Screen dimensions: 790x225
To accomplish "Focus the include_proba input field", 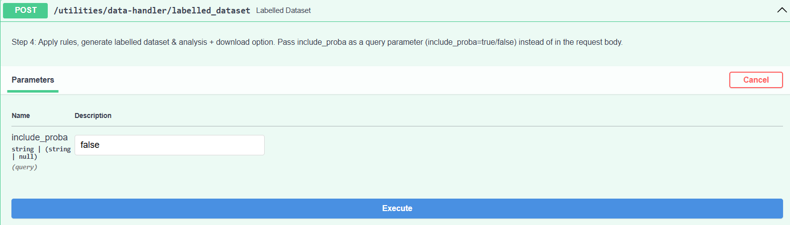I will [x=169, y=145].
